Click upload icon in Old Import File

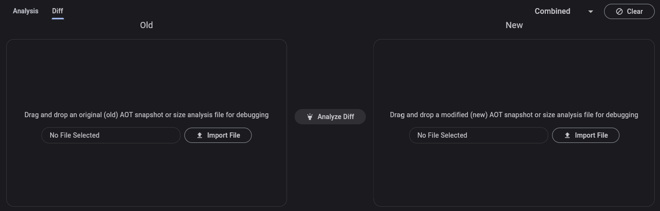coord(200,135)
